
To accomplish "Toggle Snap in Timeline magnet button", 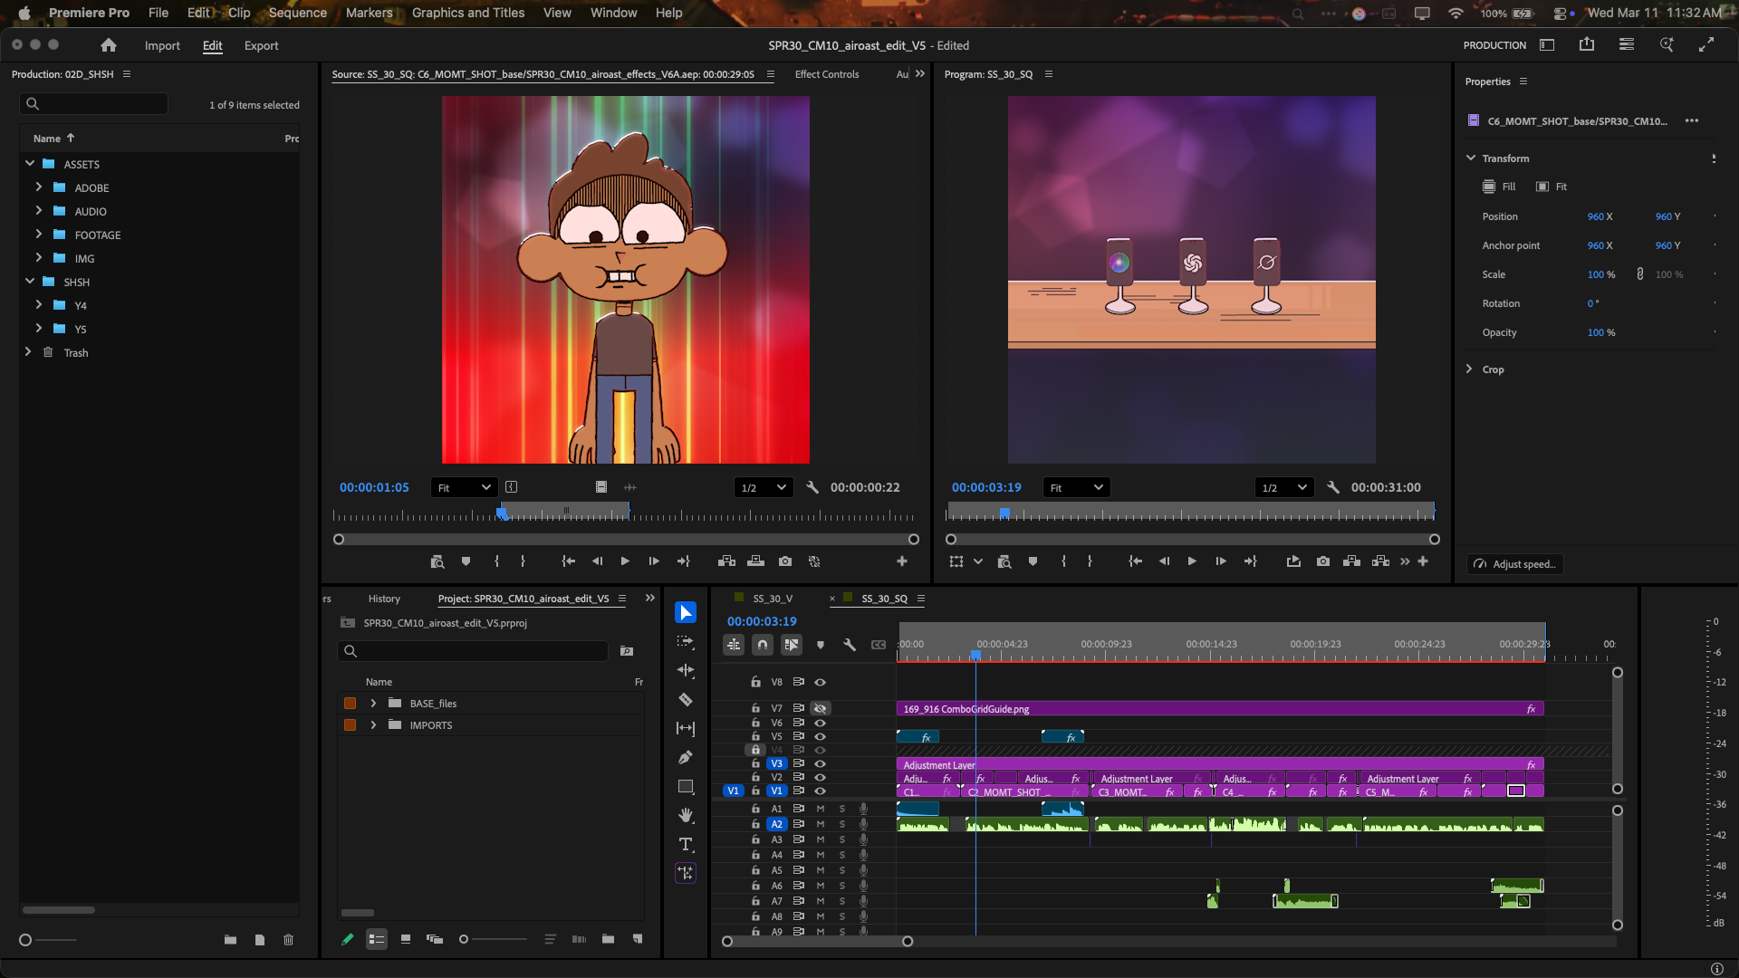I will click(x=763, y=645).
